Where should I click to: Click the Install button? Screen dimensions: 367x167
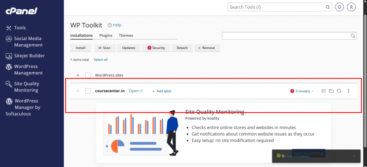tap(81, 48)
